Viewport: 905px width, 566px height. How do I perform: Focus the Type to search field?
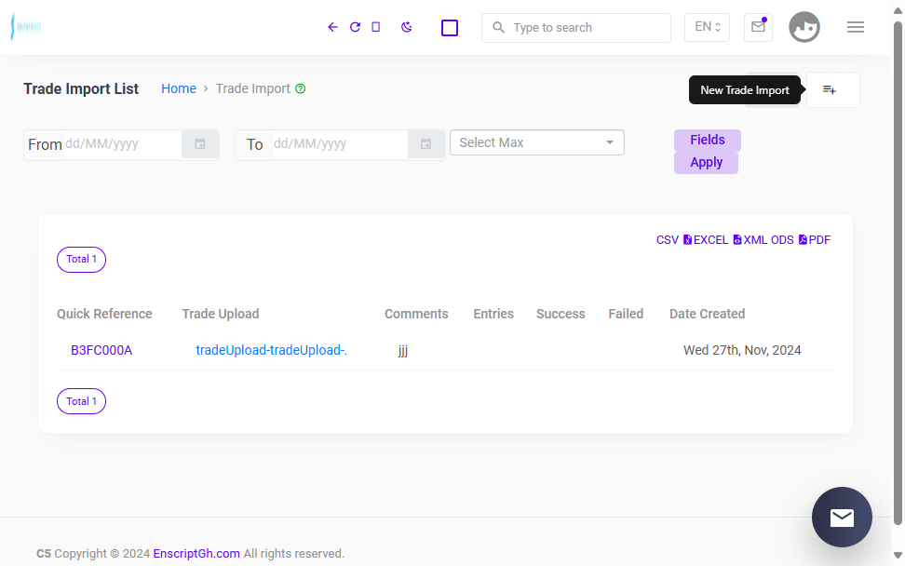click(576, 28)
